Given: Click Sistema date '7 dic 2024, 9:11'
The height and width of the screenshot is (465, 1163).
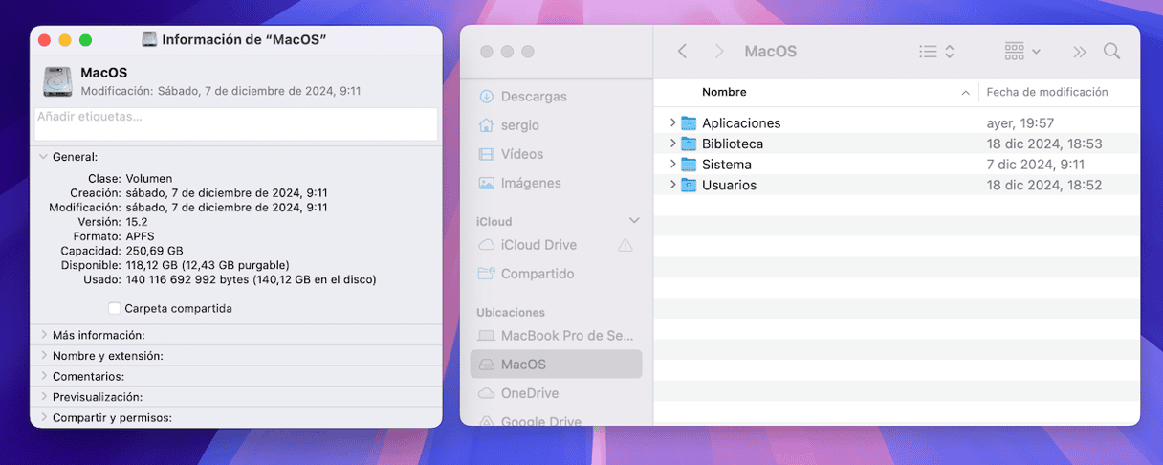Looking at the screenshot, I should (1036, 165).
